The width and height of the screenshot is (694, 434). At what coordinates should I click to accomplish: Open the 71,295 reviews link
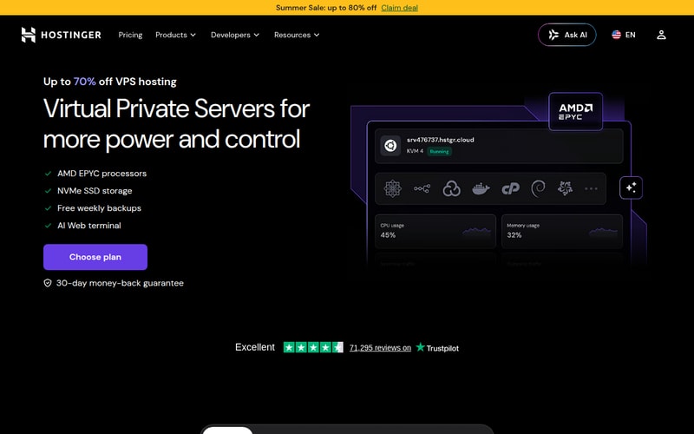click(x=380, y=348)
